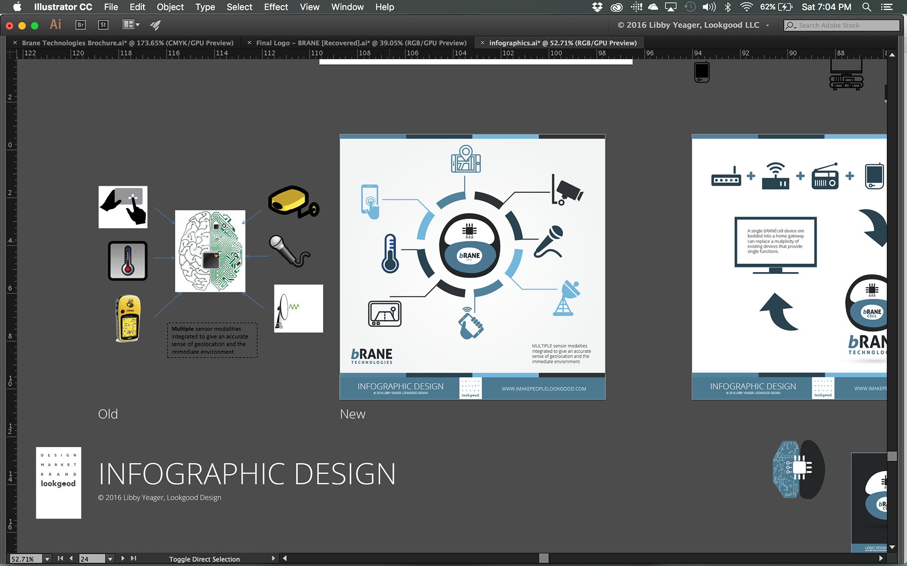Image resolution: width=907 pixels, height=566 pixels.
Task: Click the Dropbox menu bar icon
Action: (x=597, y=7)
